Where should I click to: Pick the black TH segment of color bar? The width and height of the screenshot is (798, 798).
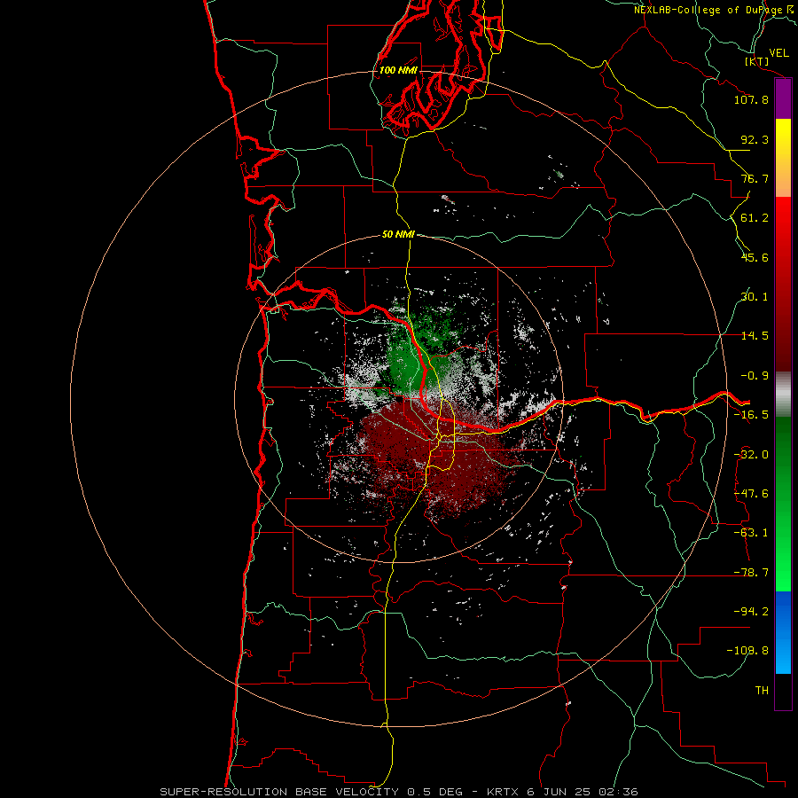point(783,691)
